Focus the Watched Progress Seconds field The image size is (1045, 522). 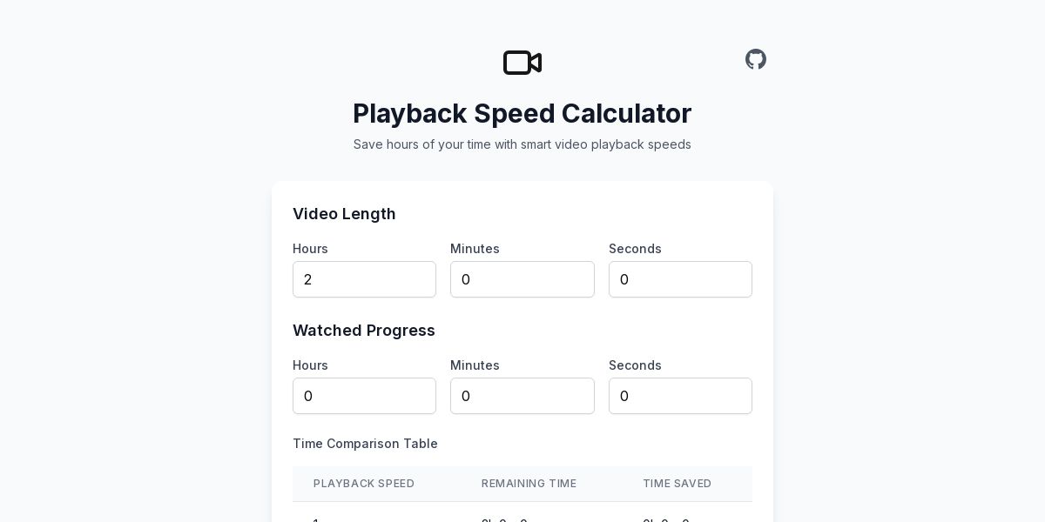coord(680,396)
